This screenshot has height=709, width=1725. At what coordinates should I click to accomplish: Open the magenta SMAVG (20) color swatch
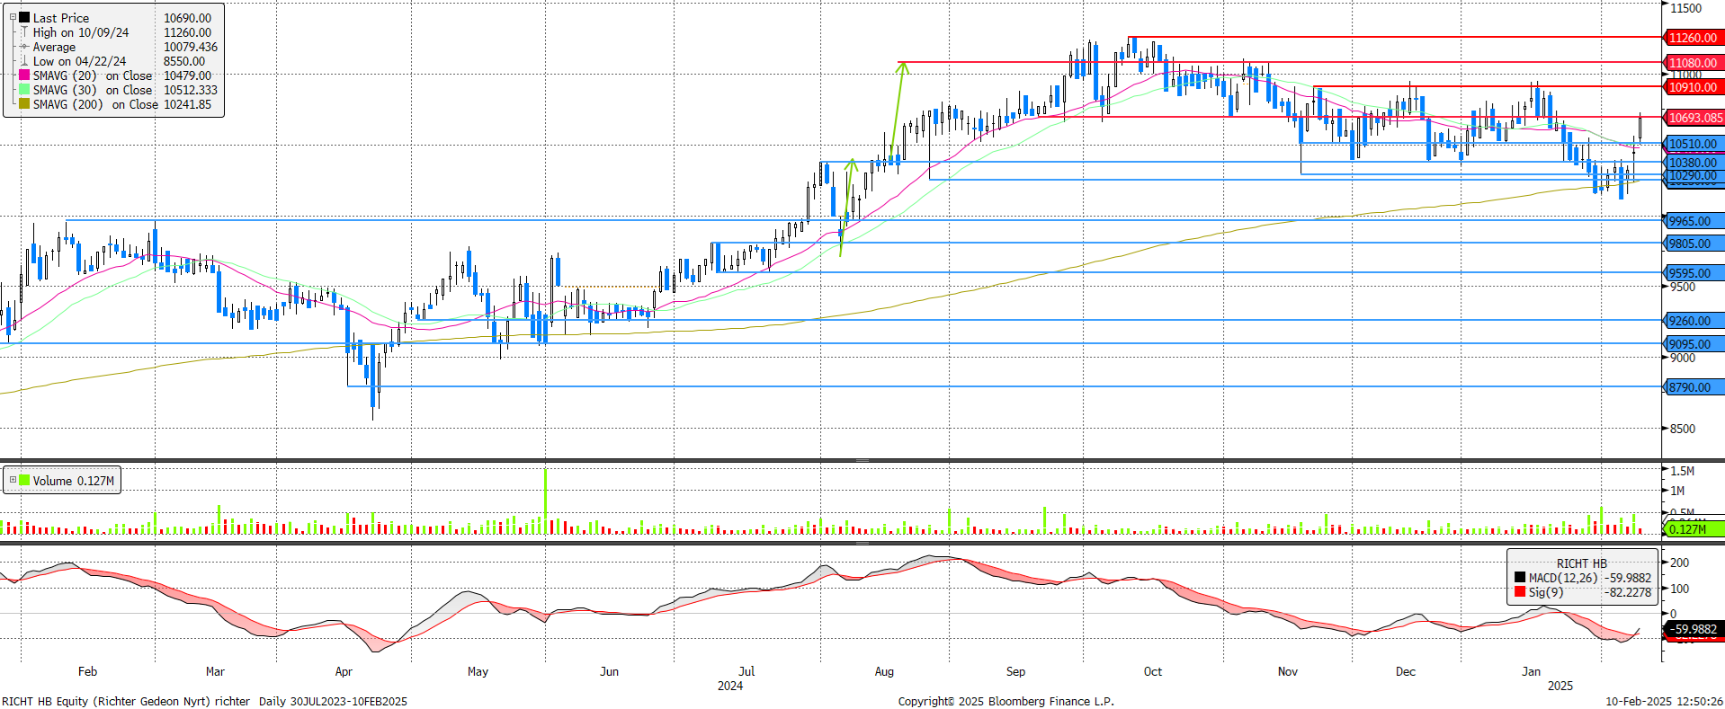pyautogui.click(x=24, y=75)
